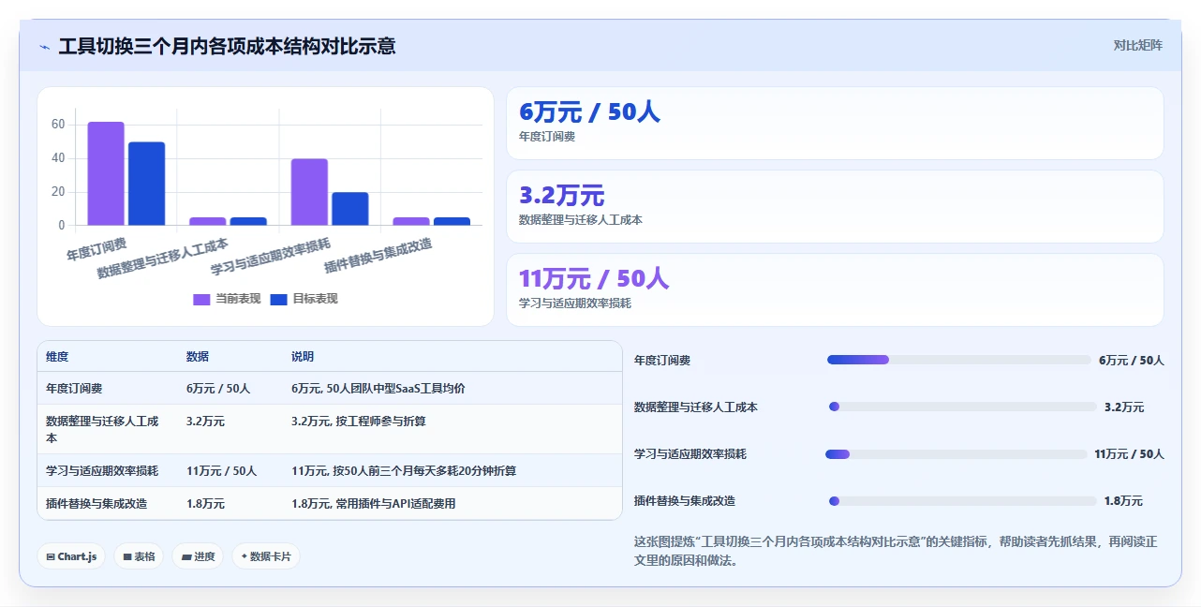The height and width of the screenshot is (607, 1201).
Task: Click the 对比矩阵 label in header
Action: click(1137, 45)
